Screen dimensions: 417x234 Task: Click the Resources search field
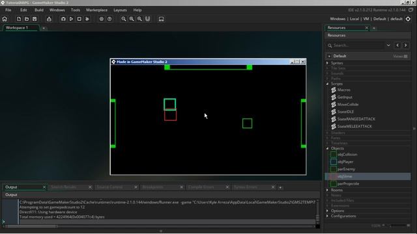pyautogui.click(x=355, y=45)
